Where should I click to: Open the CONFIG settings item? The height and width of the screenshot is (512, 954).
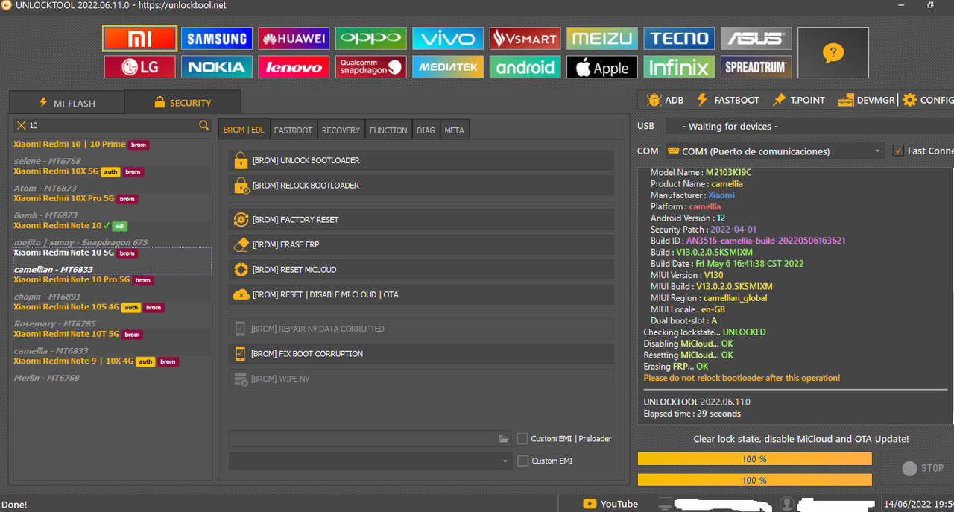[x=928, y=100]
